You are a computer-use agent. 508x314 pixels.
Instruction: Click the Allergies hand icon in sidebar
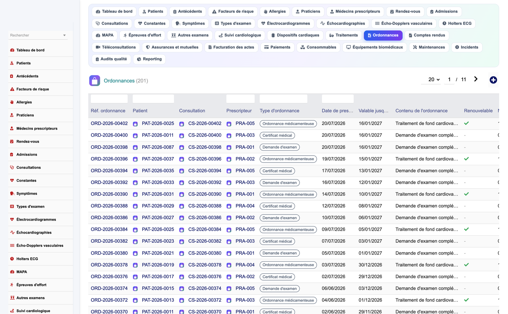click(x=12, y=102)
